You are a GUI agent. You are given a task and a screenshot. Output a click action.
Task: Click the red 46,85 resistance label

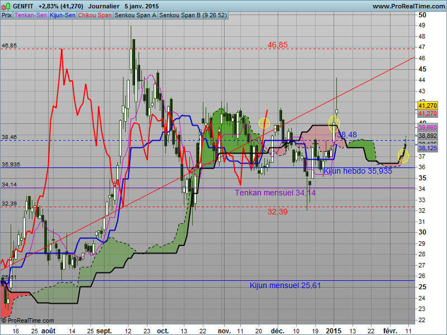tap(277, 45)
